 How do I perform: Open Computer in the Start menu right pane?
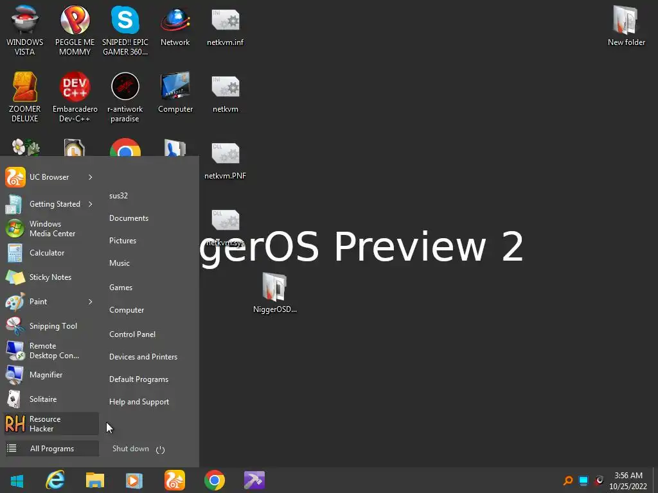coord(127,310)
